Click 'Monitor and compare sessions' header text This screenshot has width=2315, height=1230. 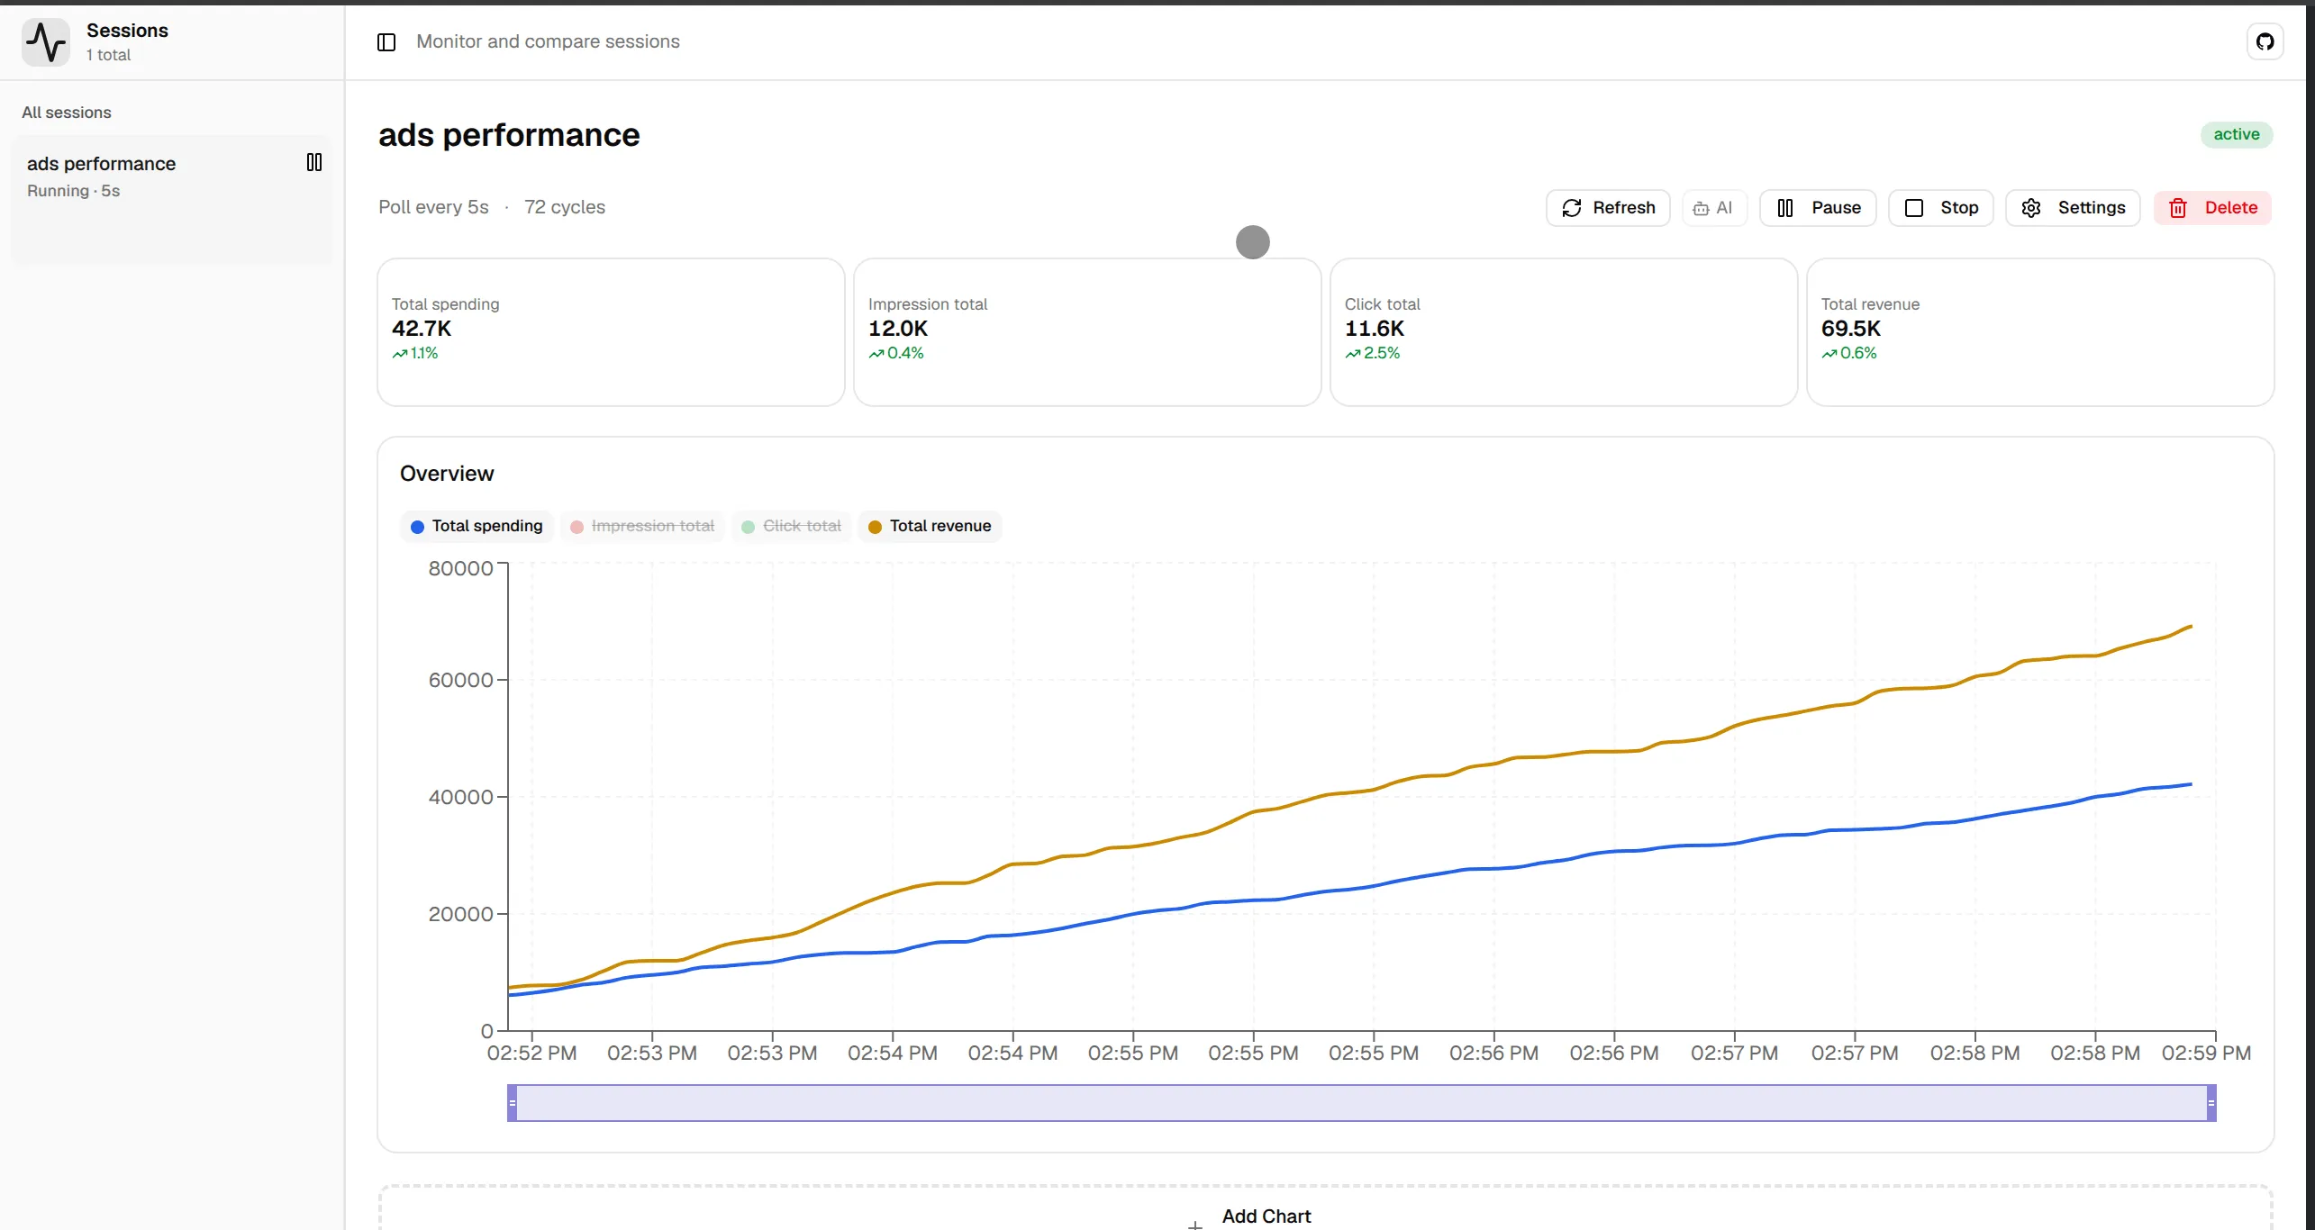[548, 41]
